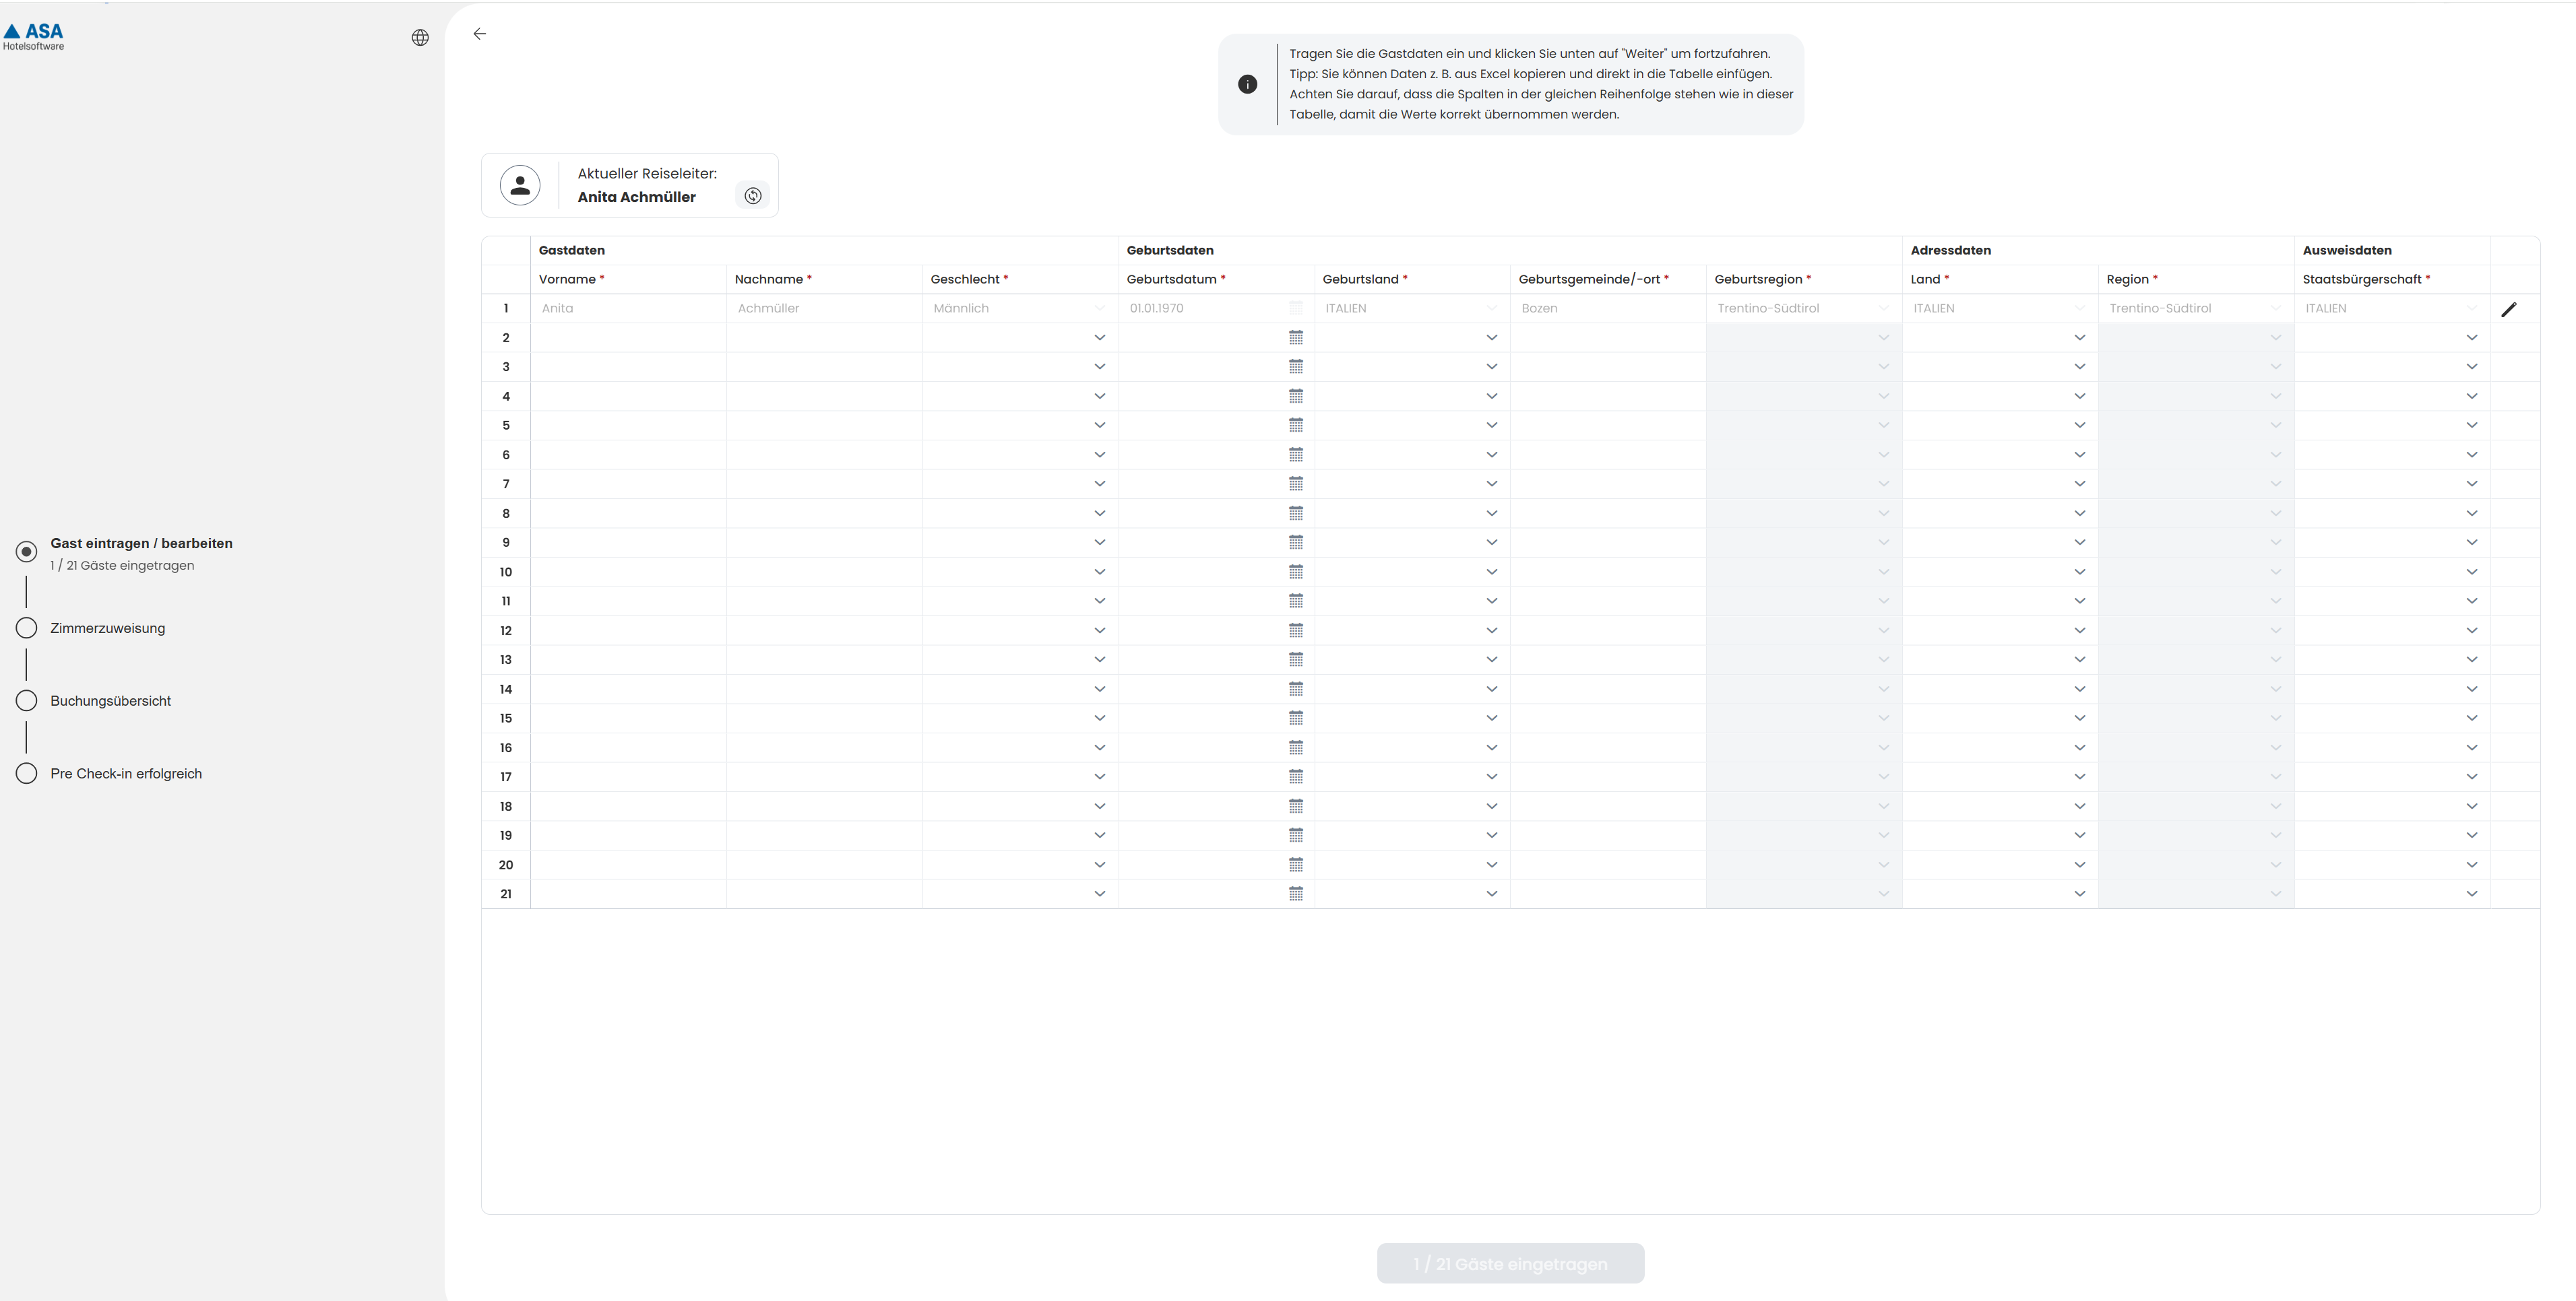Click the ASA Hotelsoftware logo

pyautogui.click(x=34, y=37)
